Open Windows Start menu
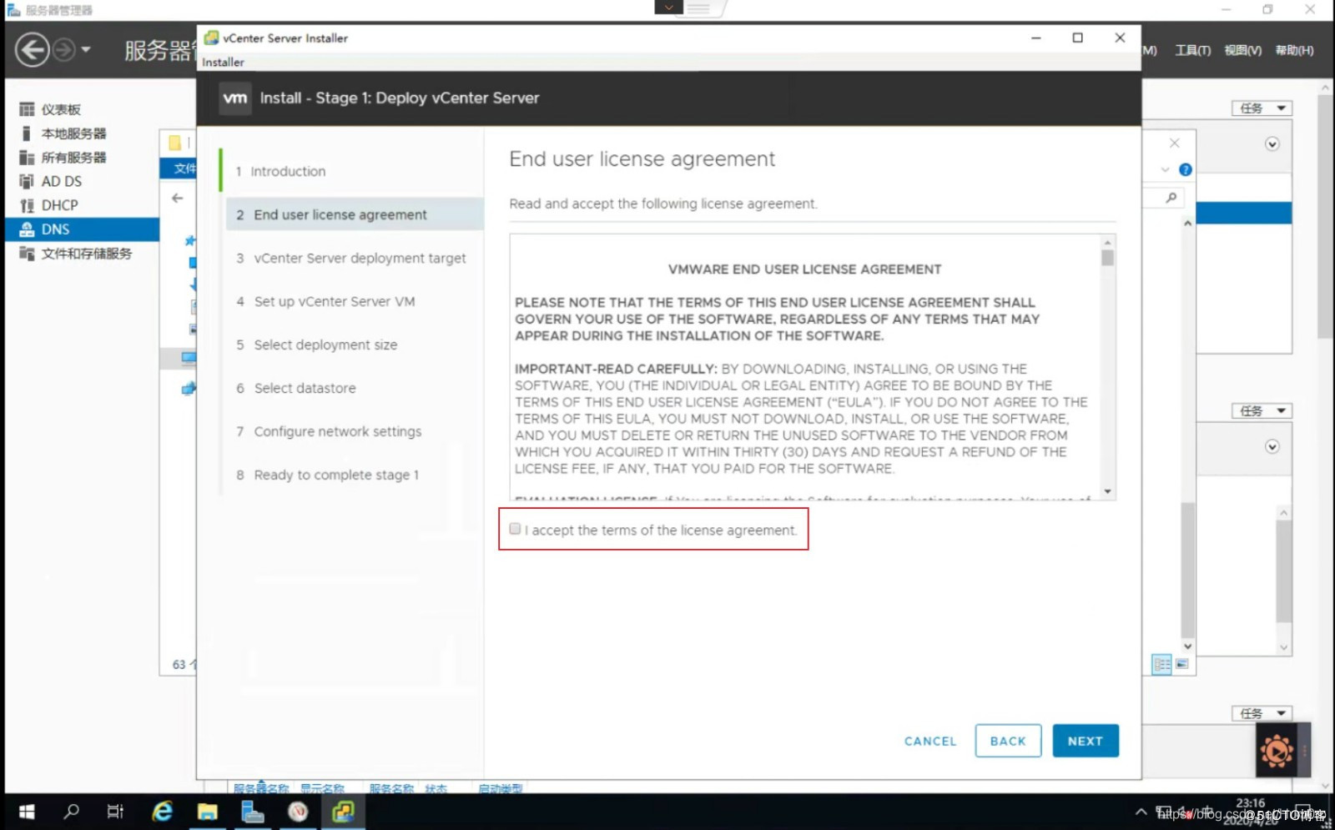Image resolution: width=1335 pixels, height=830 pixels. (x=27, y=811)
